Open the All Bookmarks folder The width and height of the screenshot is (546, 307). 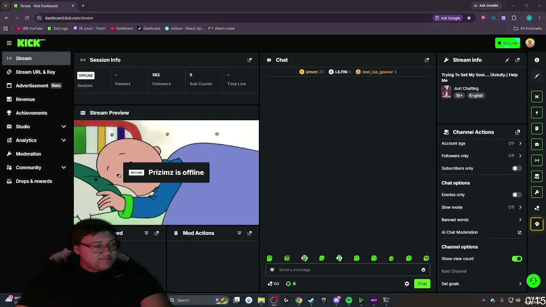pos(528,29)
